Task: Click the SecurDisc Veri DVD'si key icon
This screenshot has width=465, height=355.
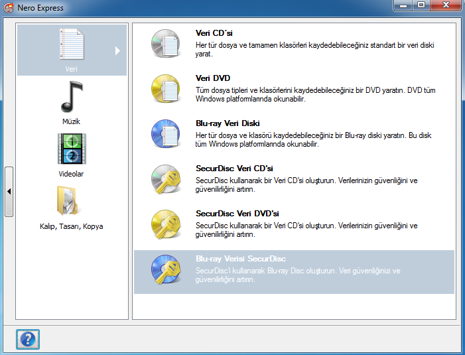Action: click(164, 224)
